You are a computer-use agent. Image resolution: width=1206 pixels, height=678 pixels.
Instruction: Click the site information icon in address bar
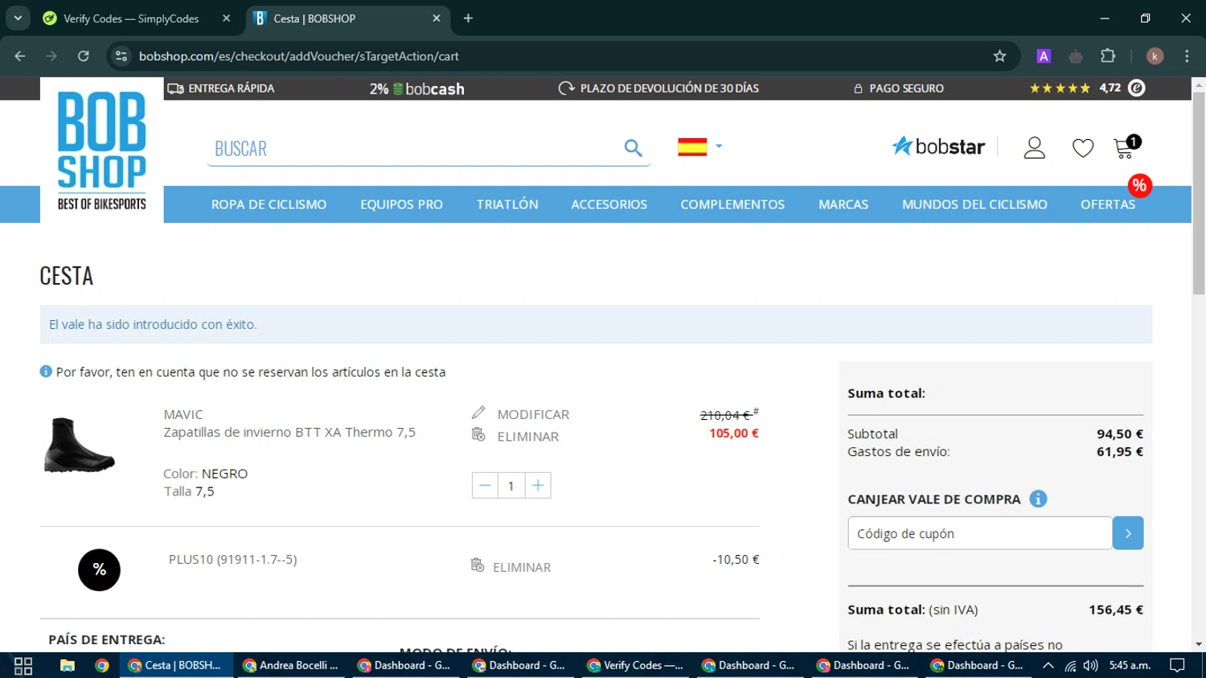(x=121, y=56)
